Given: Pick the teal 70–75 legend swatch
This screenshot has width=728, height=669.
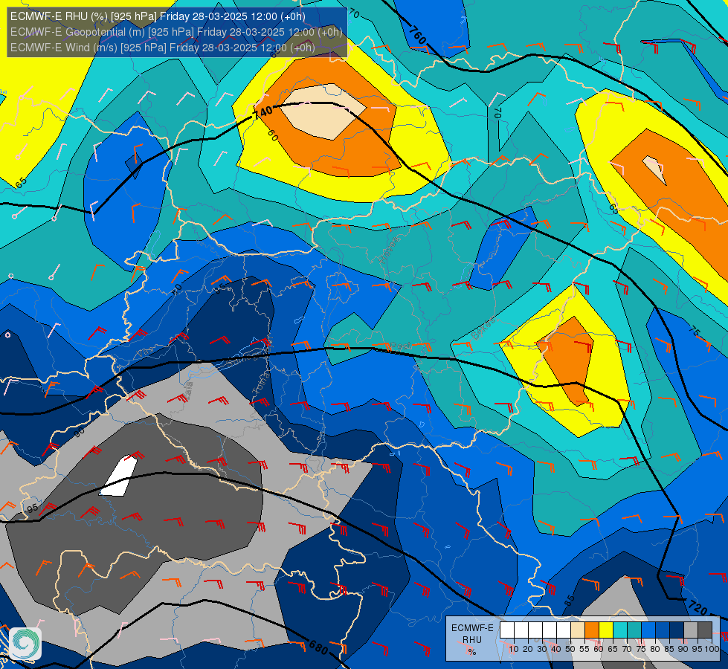Looking at the screenshot, I should (634, 630).
